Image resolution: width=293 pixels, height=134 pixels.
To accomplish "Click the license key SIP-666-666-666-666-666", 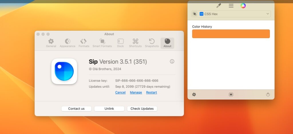I will [x=136, y=81].
